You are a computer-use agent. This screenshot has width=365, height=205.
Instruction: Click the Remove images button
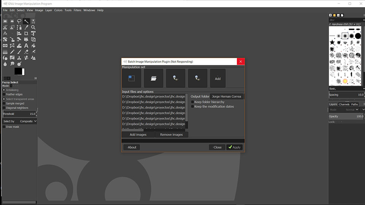(x=171, y=134)
